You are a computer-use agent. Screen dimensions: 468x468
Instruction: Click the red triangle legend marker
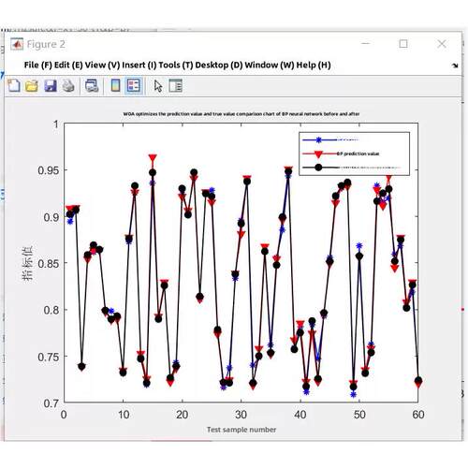[x=318, y=154]
